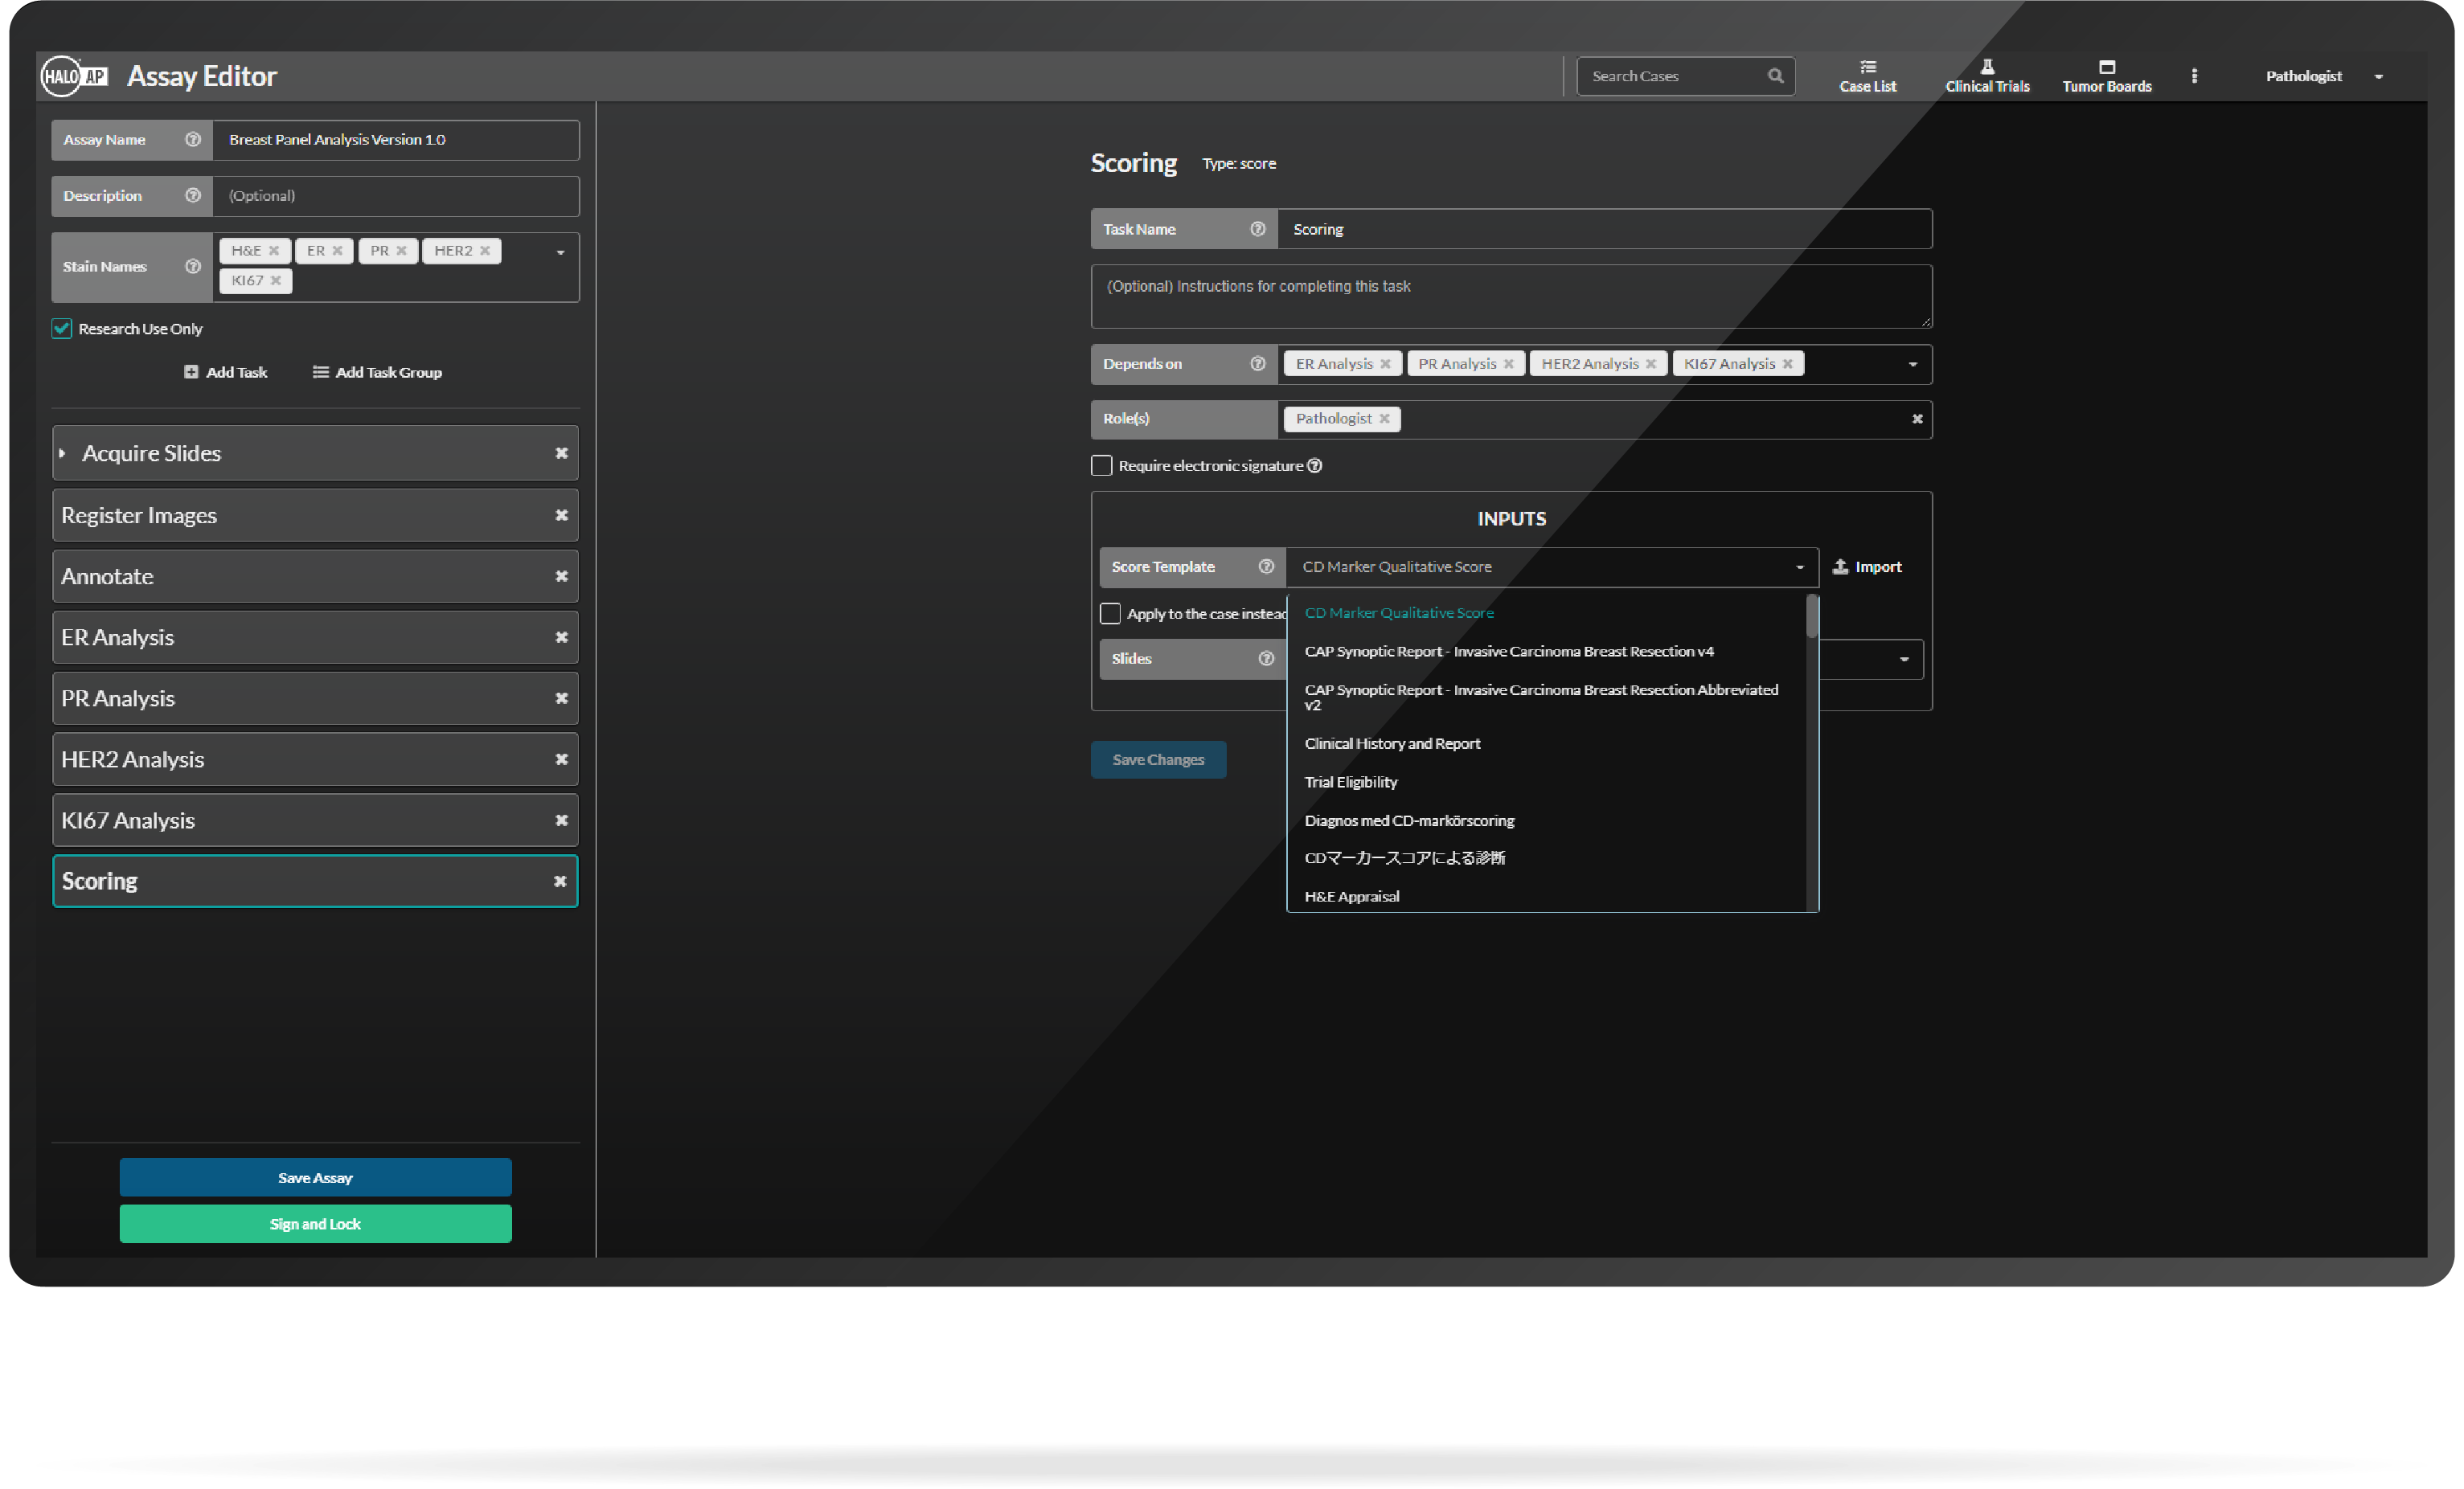Image resolution: width=2464 pixels, height=1489 pixels.
Task: Click Import score template button
Action: click(x=1866, y=567)
